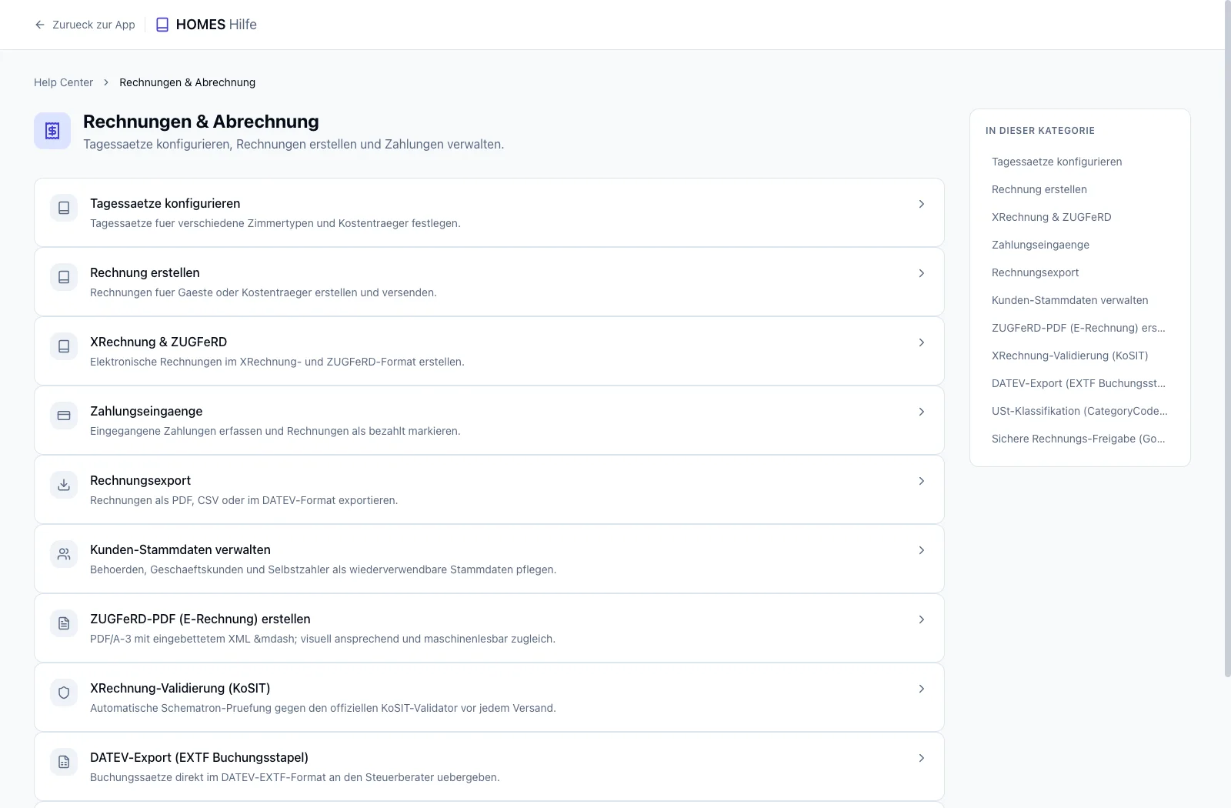The image size is (1231, 808).
Task: Click description 'Tagessaetze fuer verschiedene Zimmertypen und Kostentraeger festlegen.'
Action: (275, 223)
